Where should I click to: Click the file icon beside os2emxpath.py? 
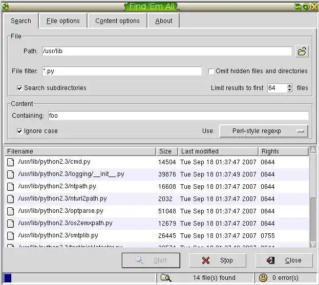(11, 224)
